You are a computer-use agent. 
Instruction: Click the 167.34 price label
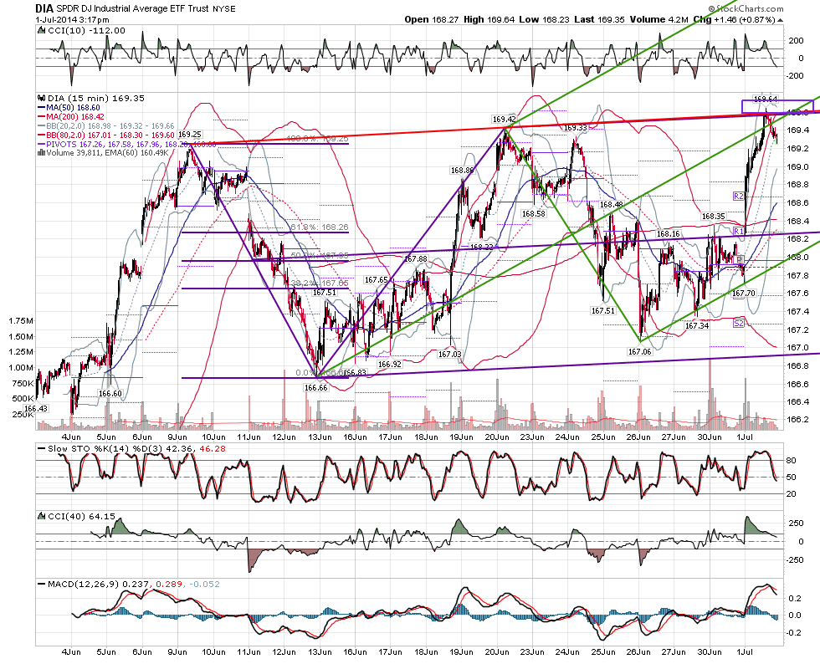696,325
